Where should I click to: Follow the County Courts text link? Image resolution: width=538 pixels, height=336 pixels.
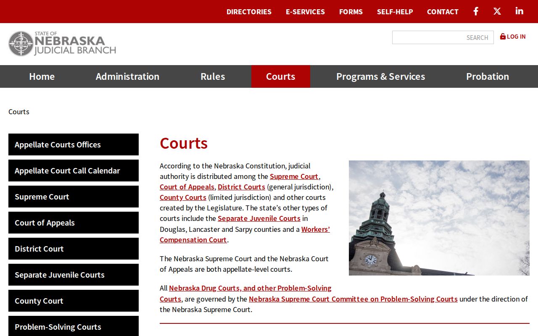coord(183,197)
